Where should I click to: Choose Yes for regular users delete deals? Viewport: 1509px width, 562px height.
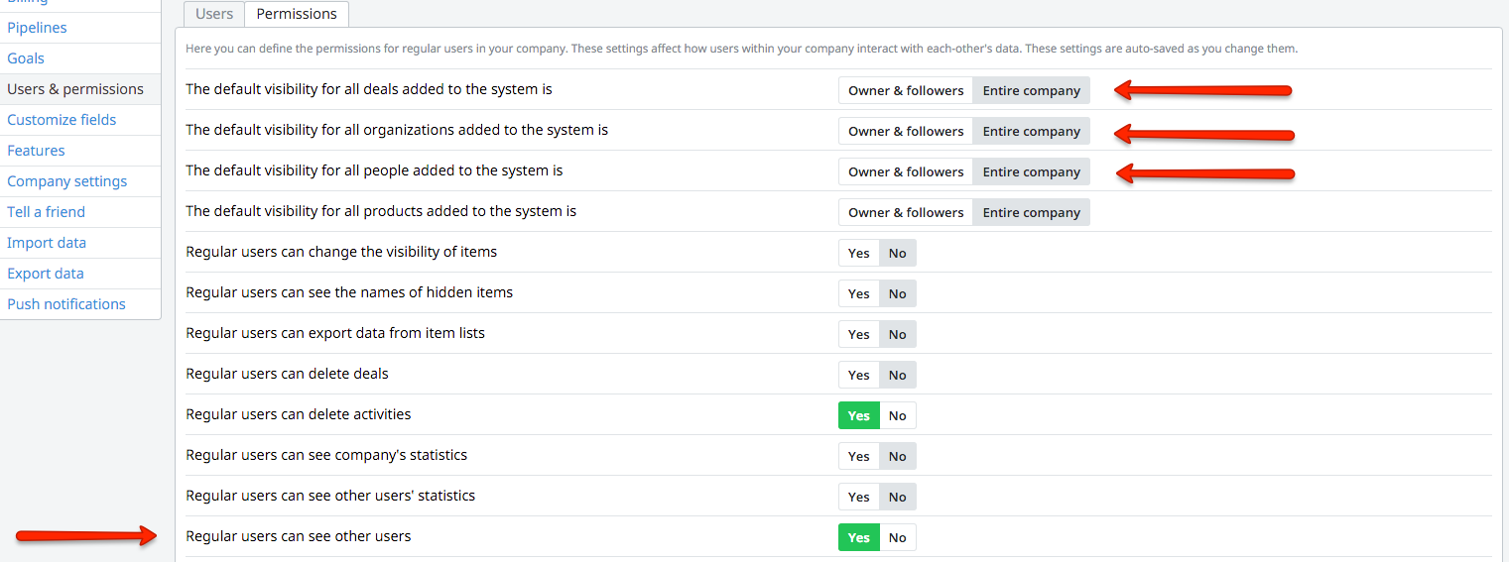(x=859, y=375)
